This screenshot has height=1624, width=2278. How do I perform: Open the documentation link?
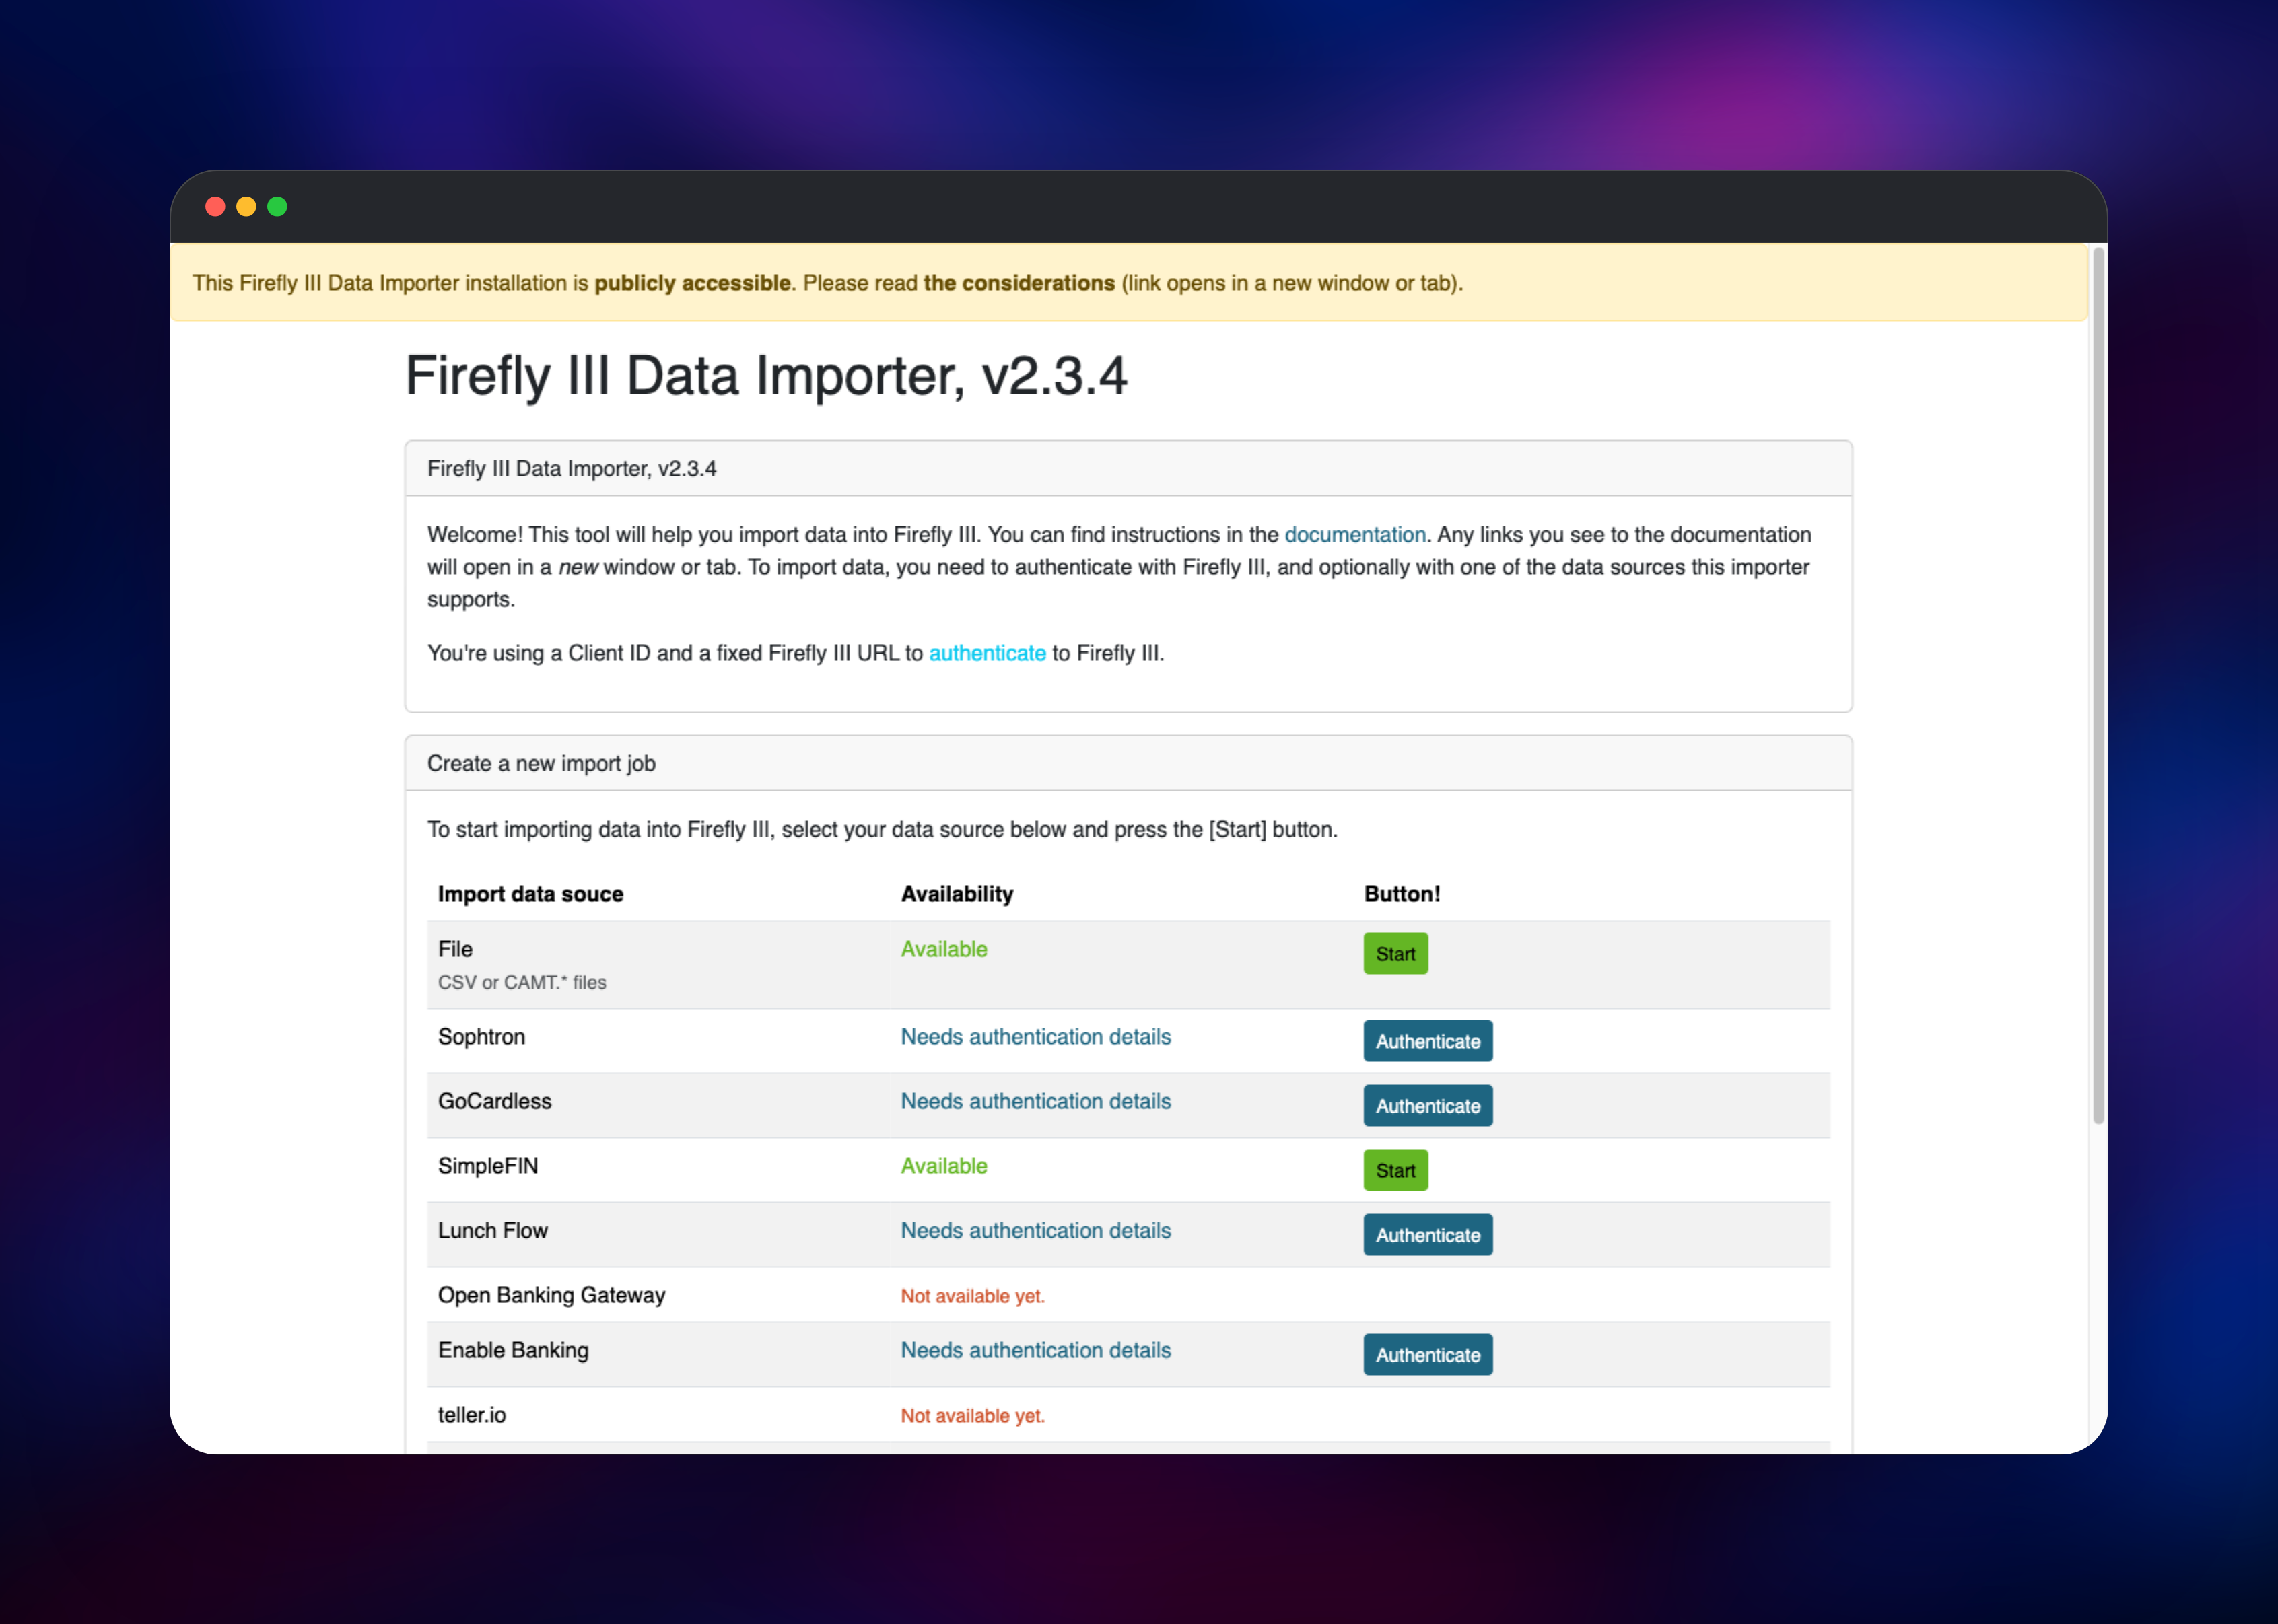pyautogui.click(x=1354, y=535)
